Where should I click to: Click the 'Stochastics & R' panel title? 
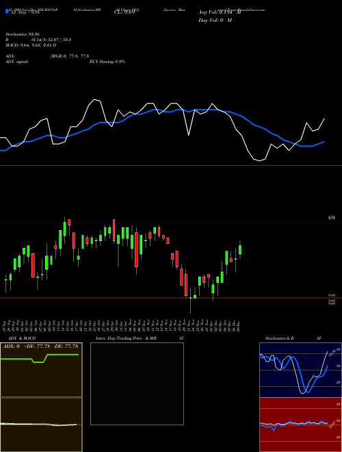[x=280, y=338]
